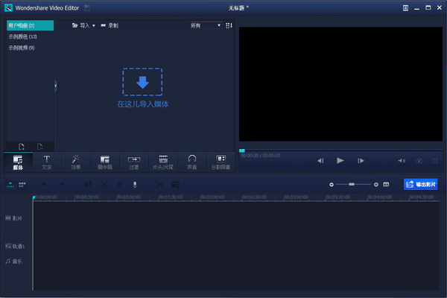Image resolution: width=447 pixels, height=298 pixels.
Task: Select the 用户相册 (0) album
Action: (x=30, y=25)
